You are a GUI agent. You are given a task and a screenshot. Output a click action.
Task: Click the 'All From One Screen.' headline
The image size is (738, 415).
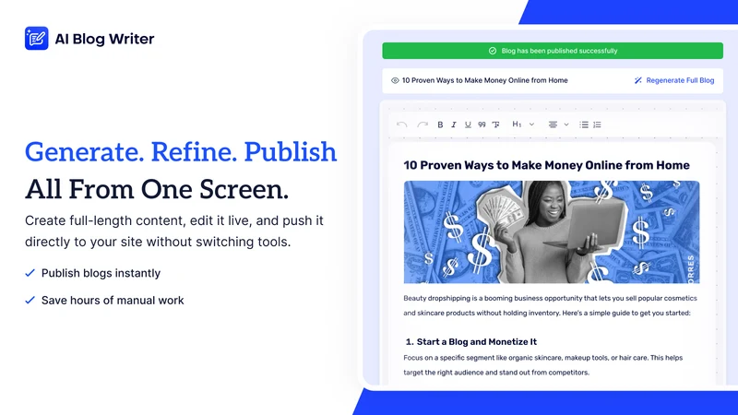pyautogui.click(x=157, y=189)
